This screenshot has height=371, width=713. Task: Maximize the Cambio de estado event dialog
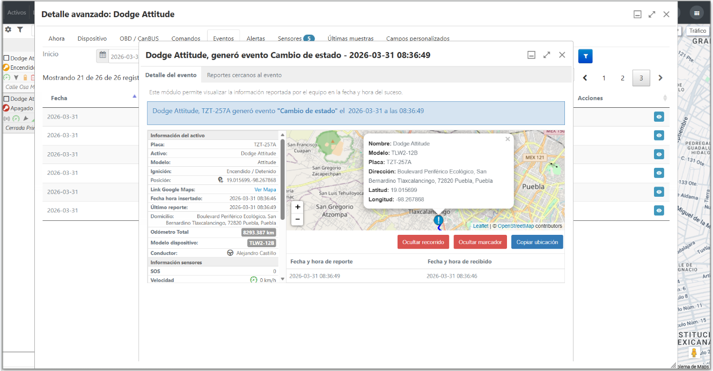(547, 55)
